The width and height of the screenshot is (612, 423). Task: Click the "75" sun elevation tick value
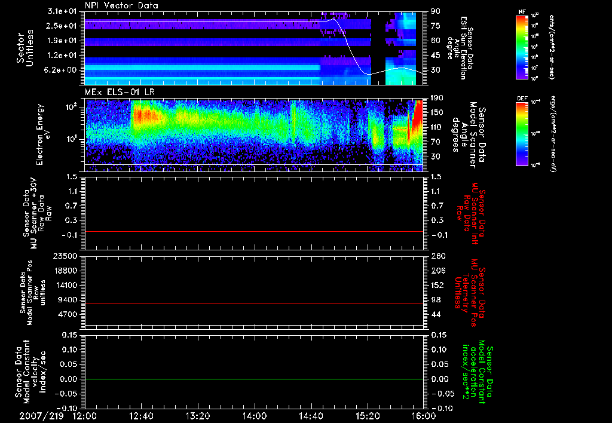pyautogui.click(x=435, y=26)
